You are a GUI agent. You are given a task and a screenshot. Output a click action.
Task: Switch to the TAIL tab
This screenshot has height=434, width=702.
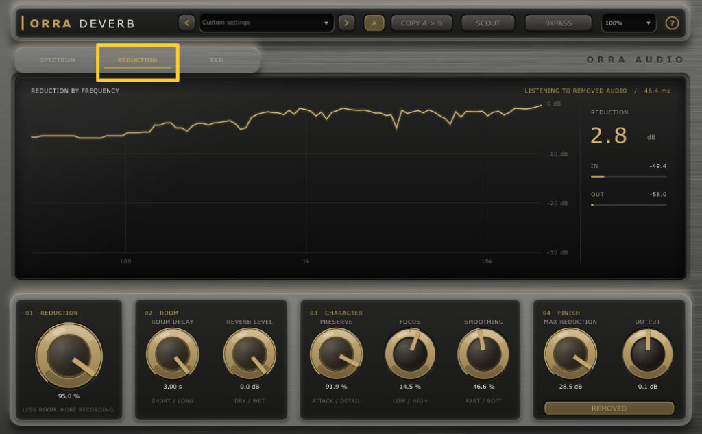(217, 60)
